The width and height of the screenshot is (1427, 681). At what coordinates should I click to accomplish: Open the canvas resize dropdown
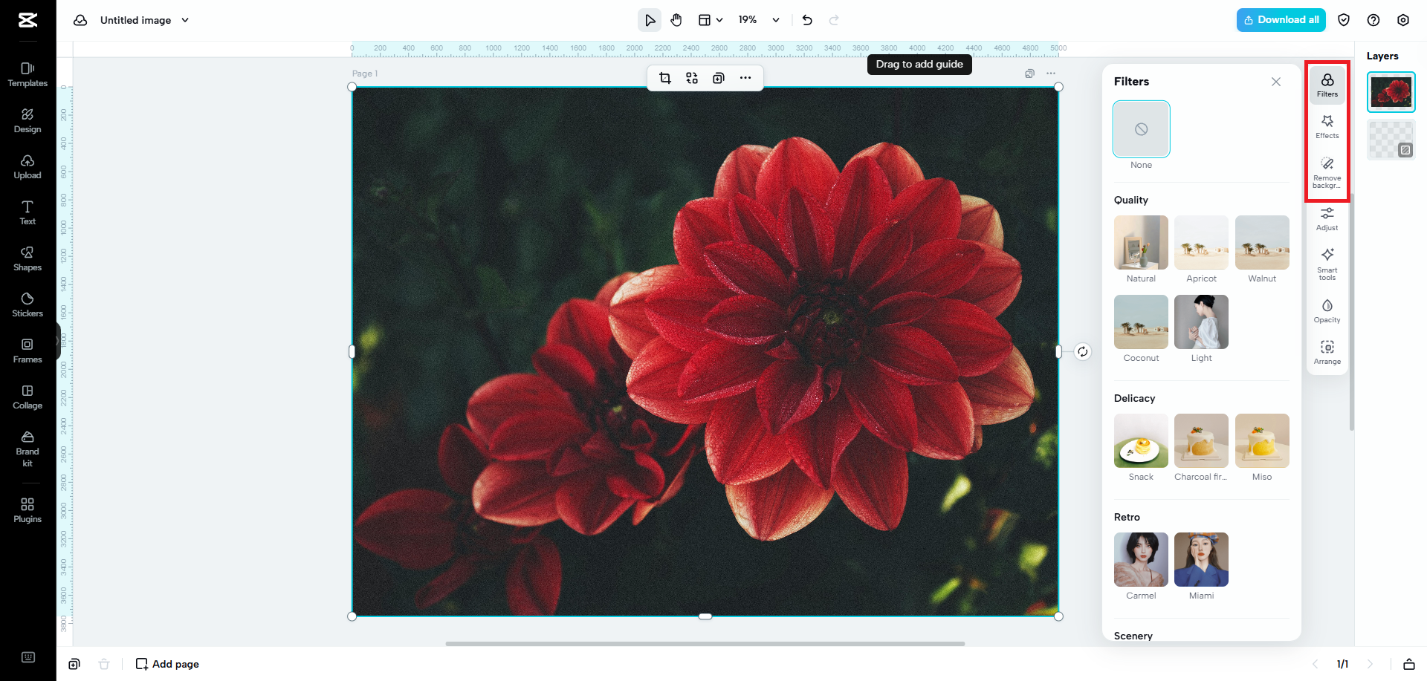tap(710, 20)
